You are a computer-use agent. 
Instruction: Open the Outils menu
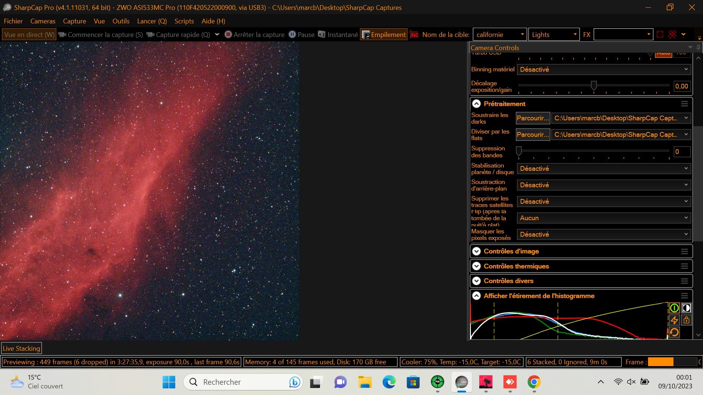(121, 21)
